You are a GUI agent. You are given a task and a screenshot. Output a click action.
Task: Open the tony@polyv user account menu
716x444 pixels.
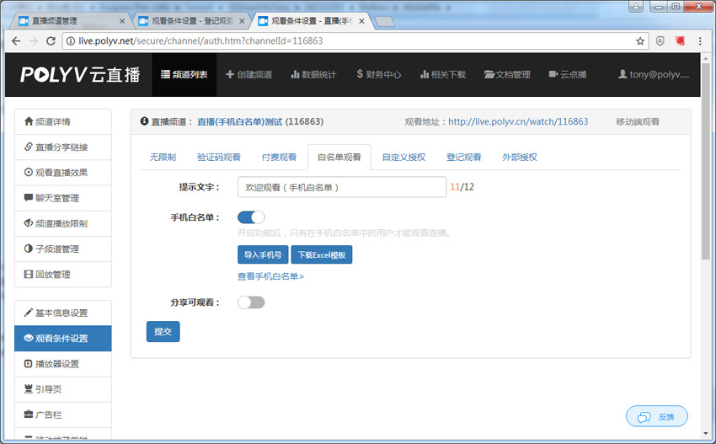pos(654,74)
